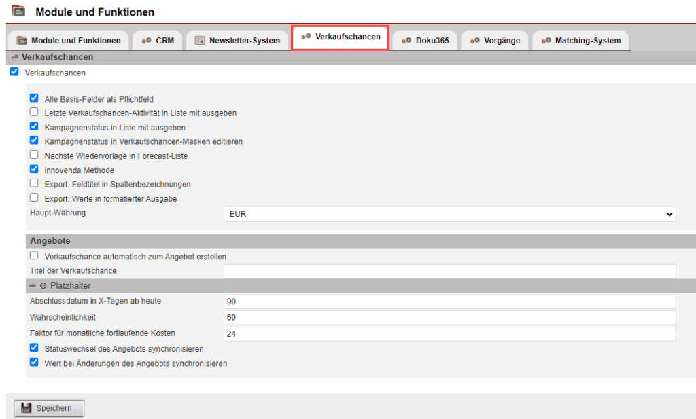This screenshot has width=696, height=419.
Task: Select the Vorgänge tab icon
Action: click(x=474, y=40)
